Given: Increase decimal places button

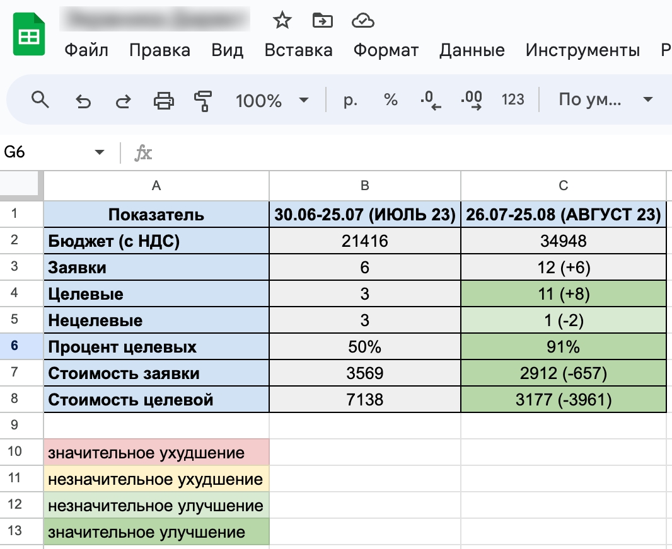Looking at the screenshot, I should click(472, 99).
